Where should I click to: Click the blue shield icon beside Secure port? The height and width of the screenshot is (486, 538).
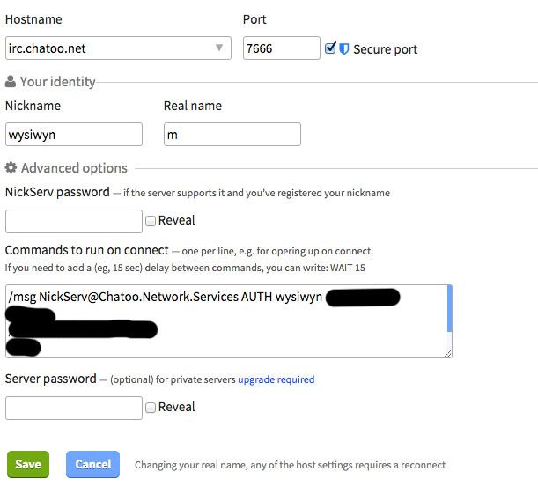tap(343, 48)
